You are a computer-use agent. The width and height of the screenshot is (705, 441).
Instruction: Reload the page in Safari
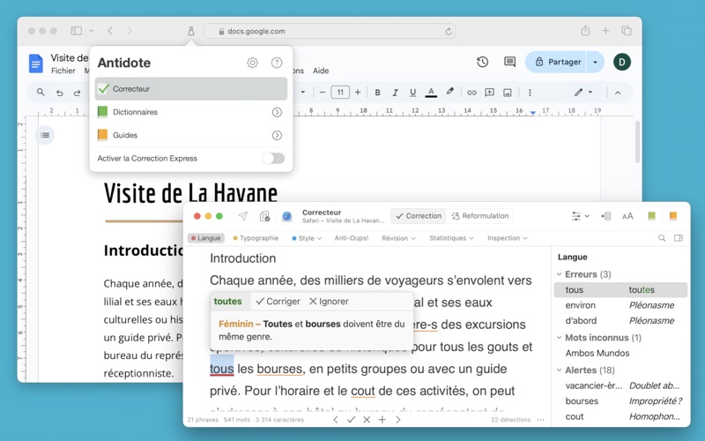tap(449, 31)
